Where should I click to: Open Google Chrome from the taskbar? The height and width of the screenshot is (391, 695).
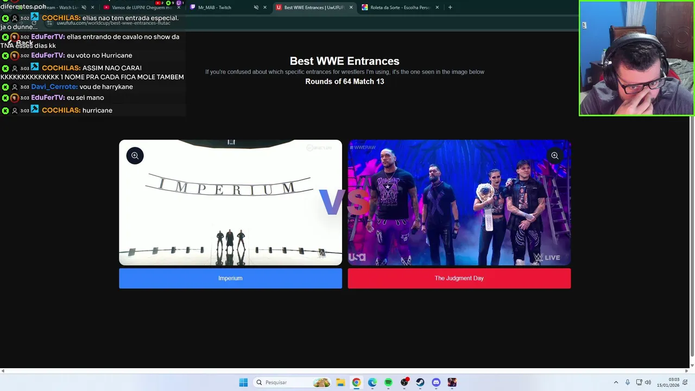coord(356,382)
